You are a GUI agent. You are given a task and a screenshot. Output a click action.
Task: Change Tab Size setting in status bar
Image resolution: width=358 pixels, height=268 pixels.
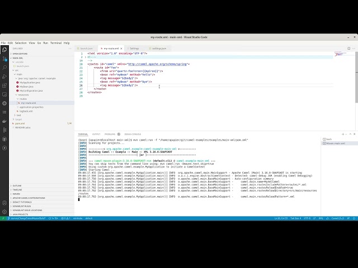click(296, 218)
